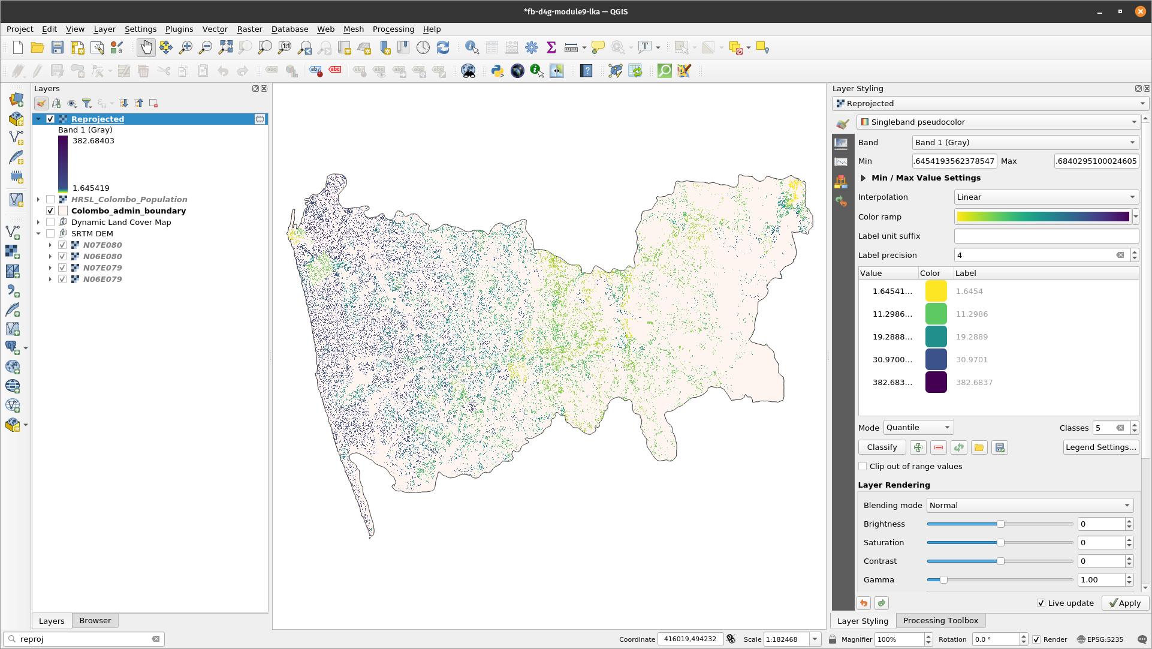1152x649 pixels.
Task: Open log messages speech bubble icon
Action: pos(1142,639)
